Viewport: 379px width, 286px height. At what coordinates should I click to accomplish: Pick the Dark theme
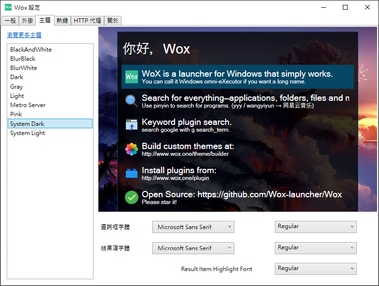[50, 77]
